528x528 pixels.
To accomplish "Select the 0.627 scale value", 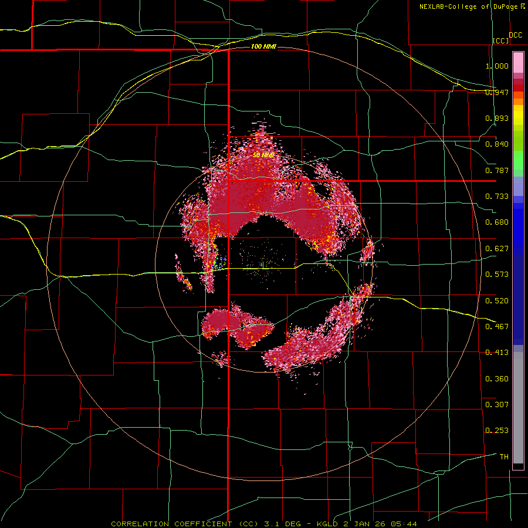I will [x=497, y=249].
